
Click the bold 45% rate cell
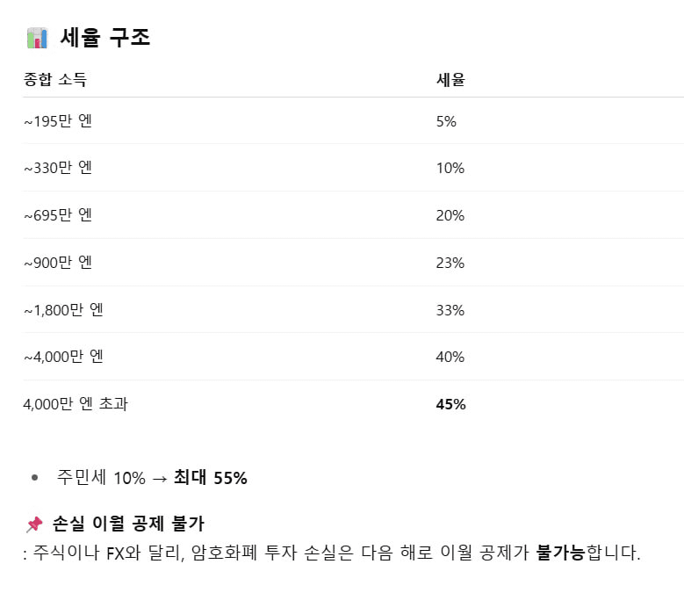click(x=450, y=404)
